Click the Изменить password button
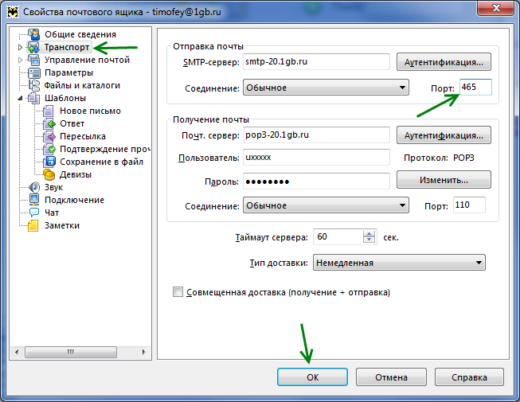The image size is (520, 402). click(444, 181)
